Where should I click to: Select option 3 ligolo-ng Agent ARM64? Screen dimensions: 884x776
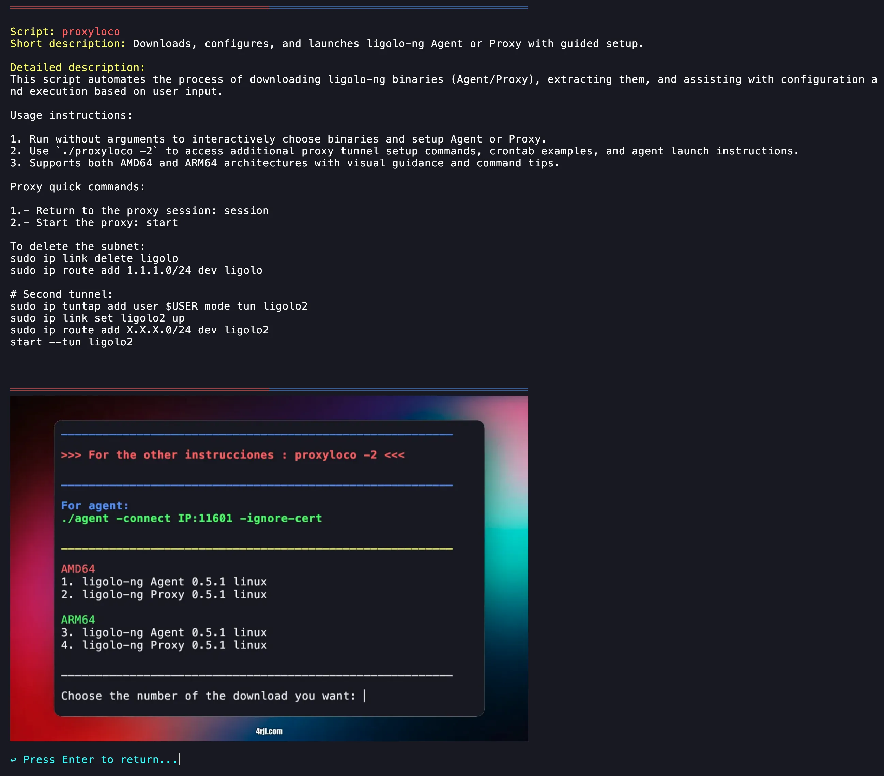click(x=164, y=632)
